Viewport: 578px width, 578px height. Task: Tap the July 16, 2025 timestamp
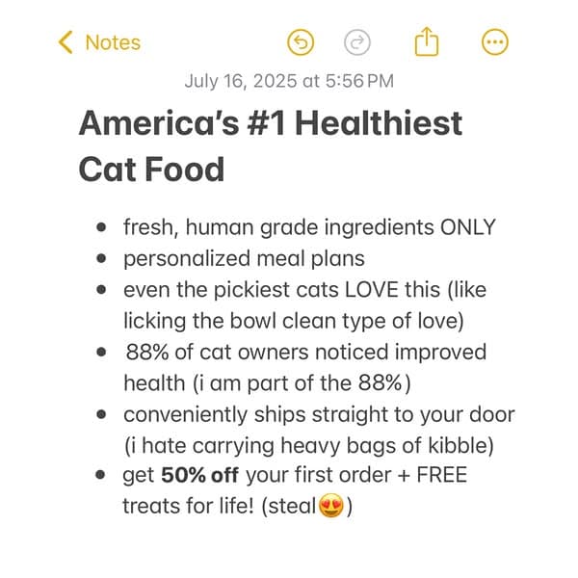(289, 82)
